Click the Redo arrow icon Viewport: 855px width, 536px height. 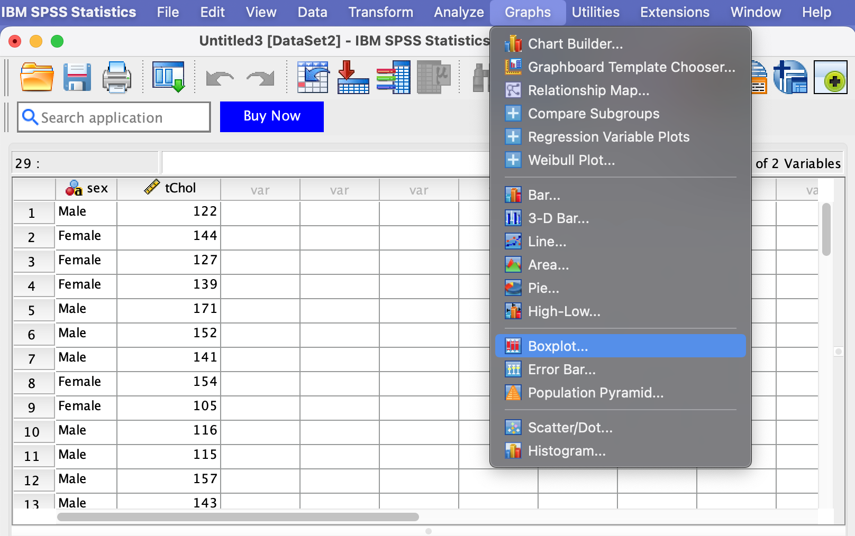[x=260, y=78]
